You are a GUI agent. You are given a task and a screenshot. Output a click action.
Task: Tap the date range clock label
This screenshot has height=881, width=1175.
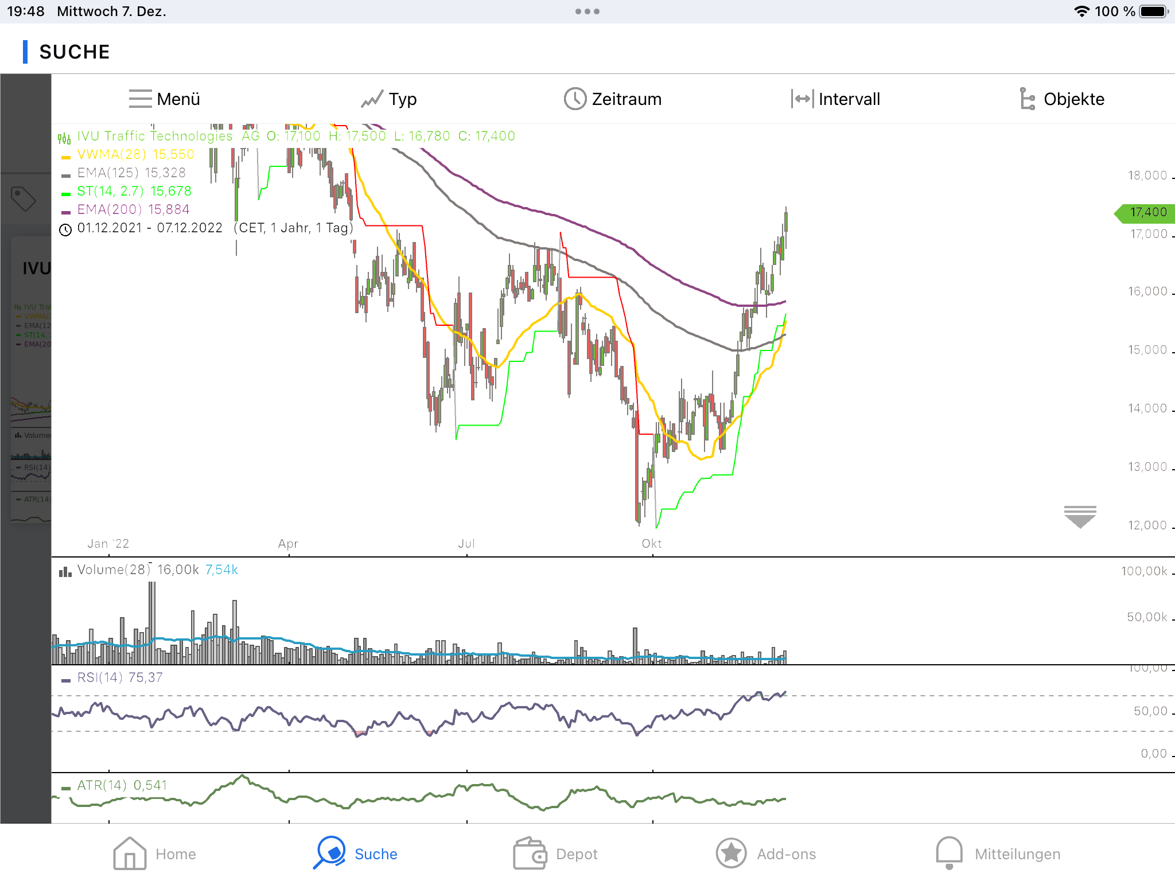pos(149,228)
